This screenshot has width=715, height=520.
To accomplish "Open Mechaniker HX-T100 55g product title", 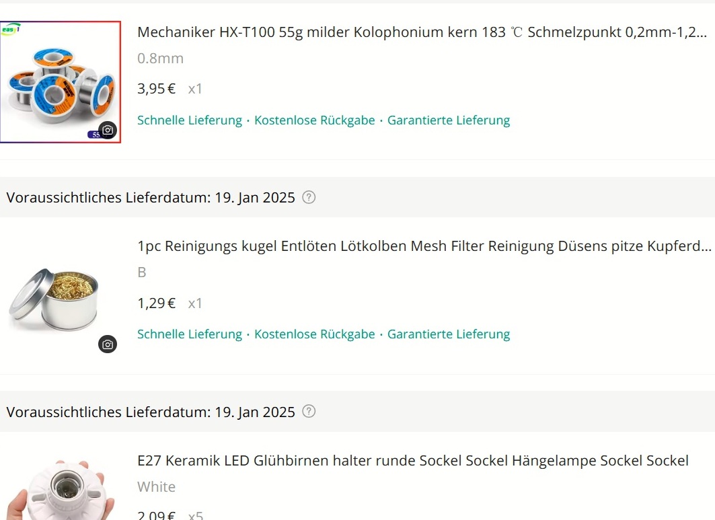I will tap(422, 32).
